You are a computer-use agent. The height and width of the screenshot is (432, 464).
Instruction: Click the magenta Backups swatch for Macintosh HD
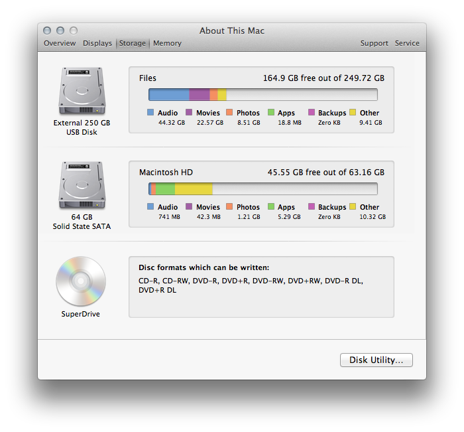[312, 206]
